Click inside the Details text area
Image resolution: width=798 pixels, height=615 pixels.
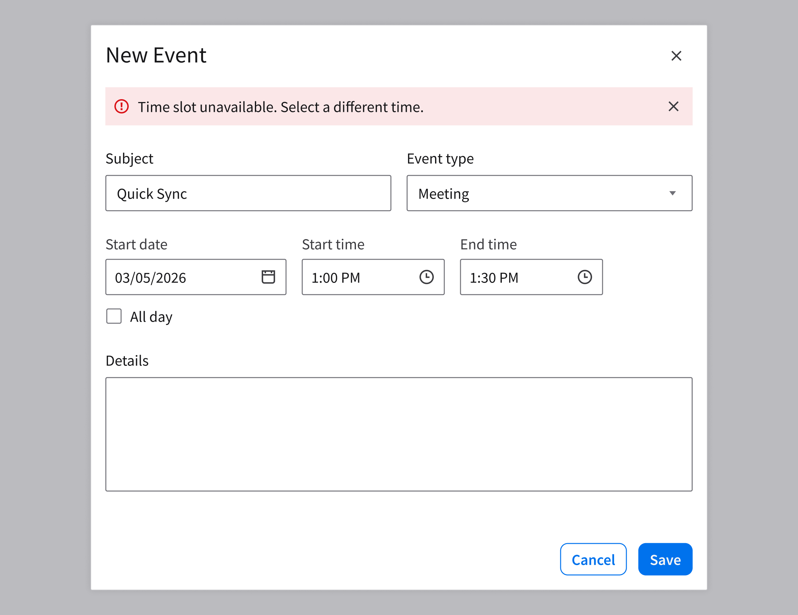click(399, 434)
